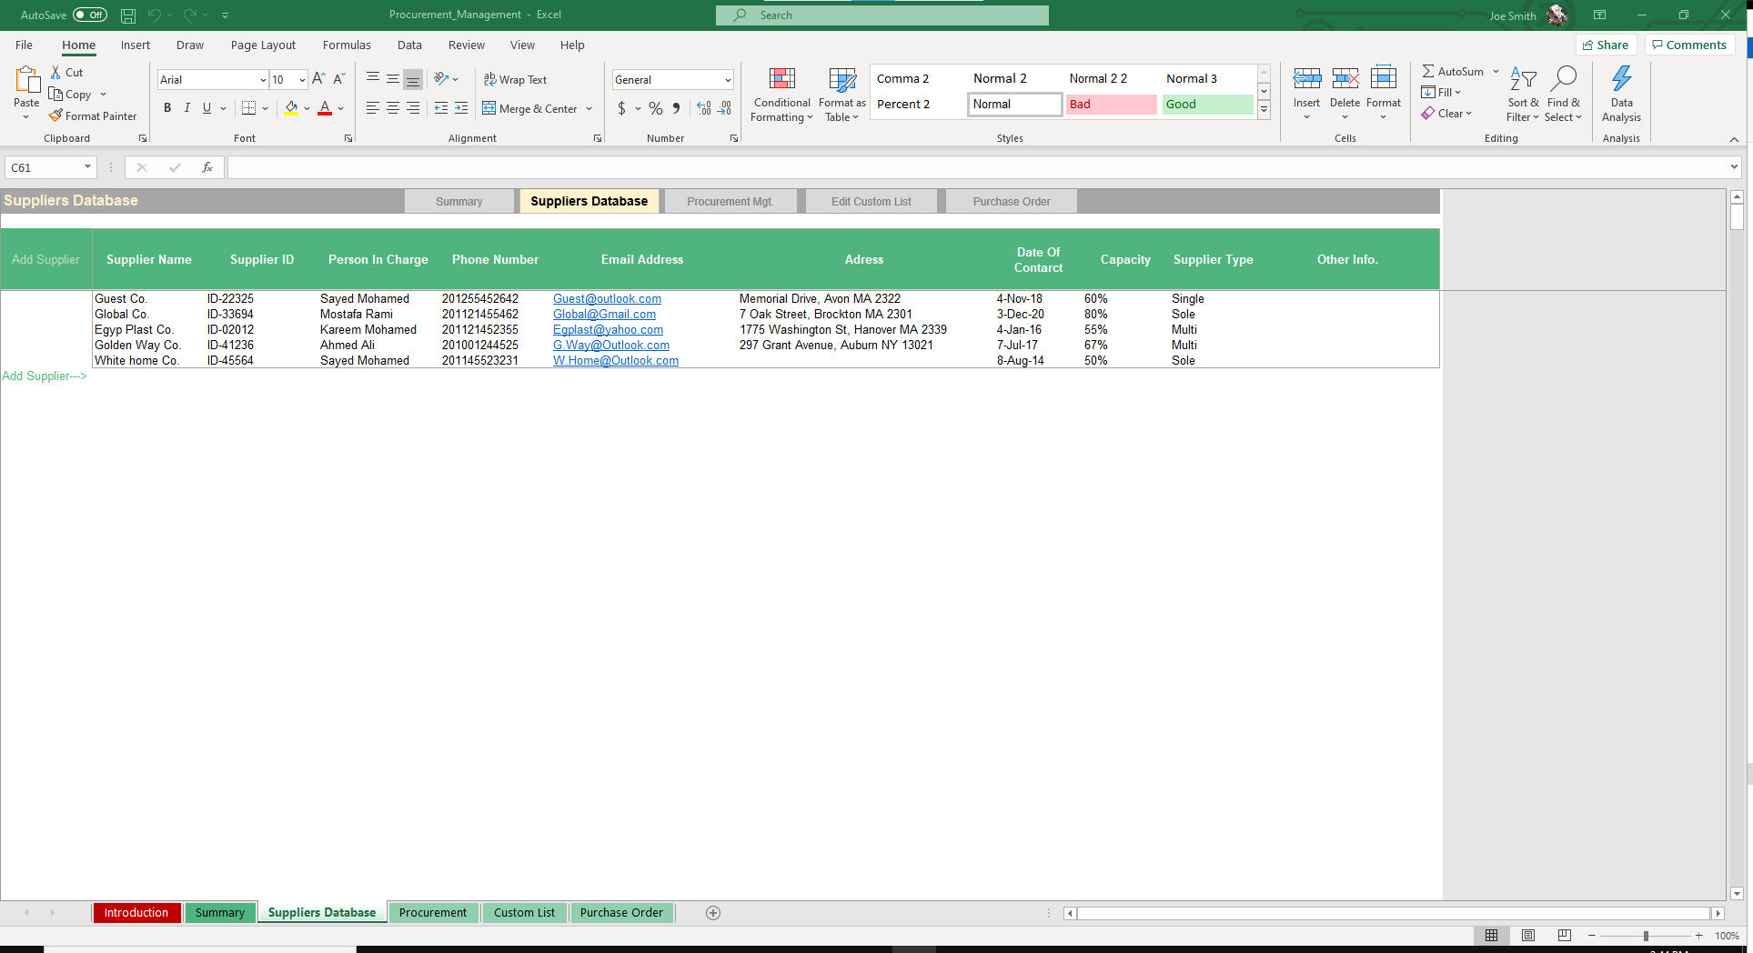Switch to Normal view in status bar

pos(1492,936)
